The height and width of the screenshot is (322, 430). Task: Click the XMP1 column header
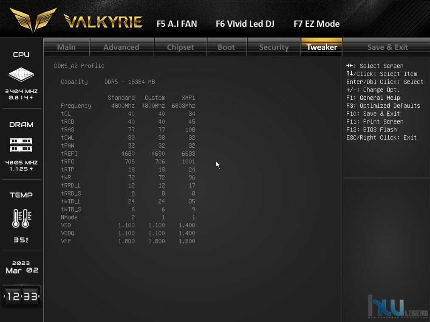point(188,98)
